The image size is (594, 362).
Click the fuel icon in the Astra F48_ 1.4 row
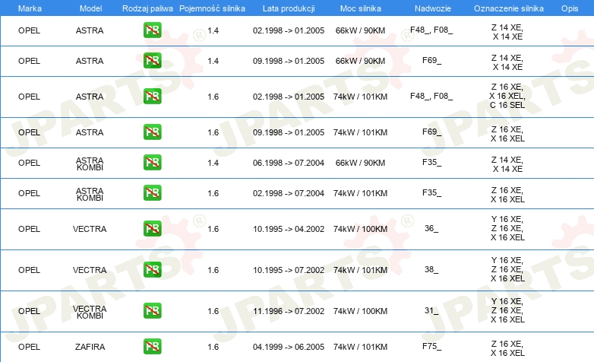click(152, 30)
